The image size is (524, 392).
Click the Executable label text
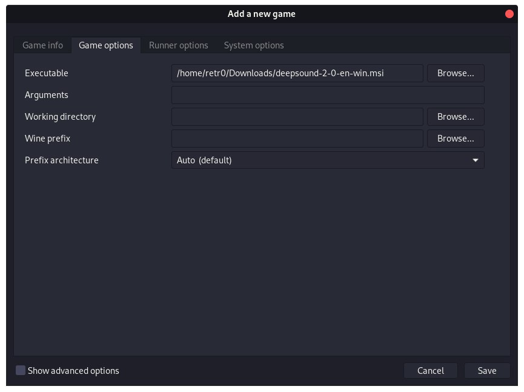coord(47,73)
